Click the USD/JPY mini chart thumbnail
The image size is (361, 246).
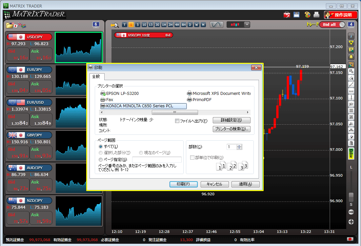click(79, 47)
